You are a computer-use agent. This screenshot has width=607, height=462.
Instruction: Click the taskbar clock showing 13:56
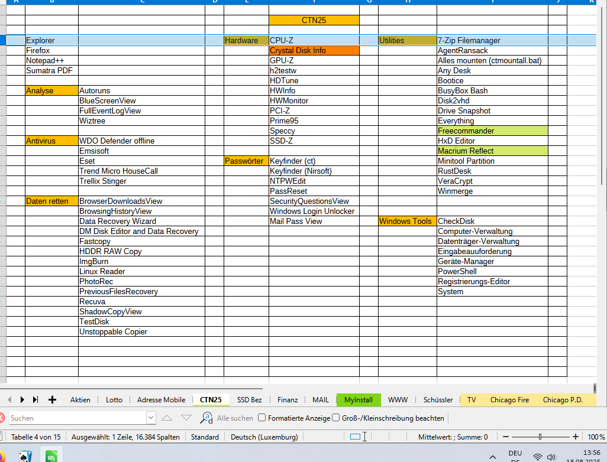point(591,453)
